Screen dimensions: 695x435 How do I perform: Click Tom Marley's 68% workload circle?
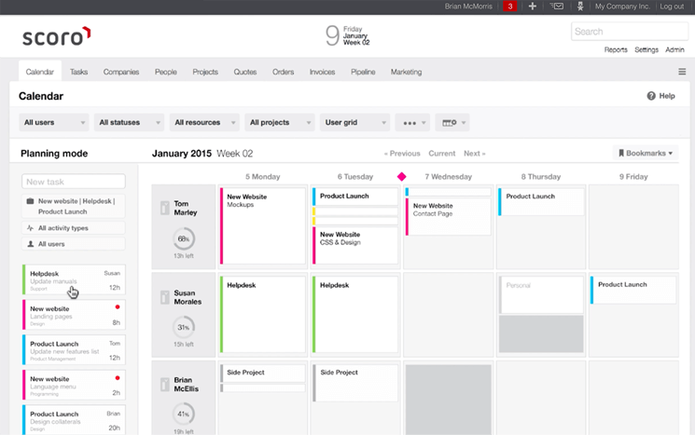pos(184,238)
